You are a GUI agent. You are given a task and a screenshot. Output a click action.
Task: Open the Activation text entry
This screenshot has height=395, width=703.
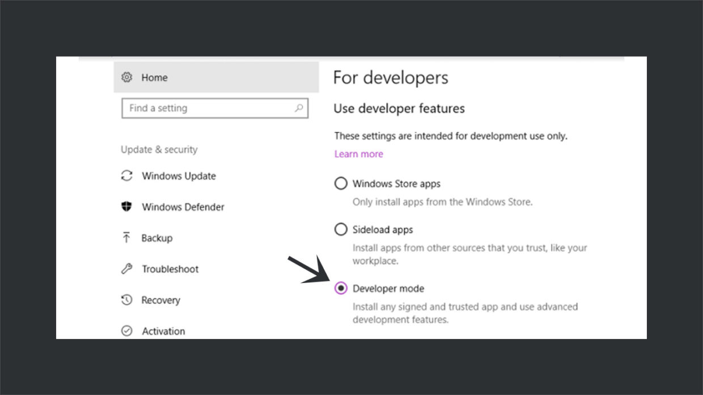click(x=163, y=331)
